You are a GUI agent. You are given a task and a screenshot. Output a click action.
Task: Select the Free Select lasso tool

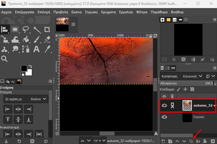[x=26, y=30]
